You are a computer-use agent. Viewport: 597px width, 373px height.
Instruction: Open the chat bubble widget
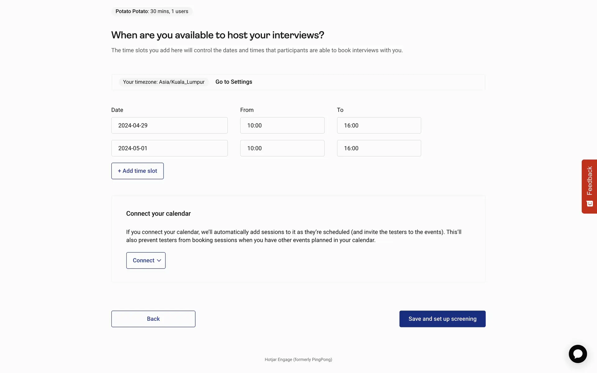pos(577,354)
